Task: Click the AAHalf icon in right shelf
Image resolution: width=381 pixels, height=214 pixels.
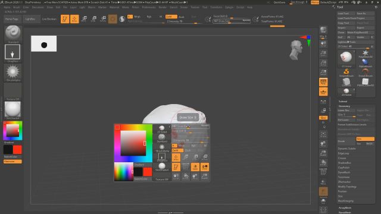Action: [323, 73]
